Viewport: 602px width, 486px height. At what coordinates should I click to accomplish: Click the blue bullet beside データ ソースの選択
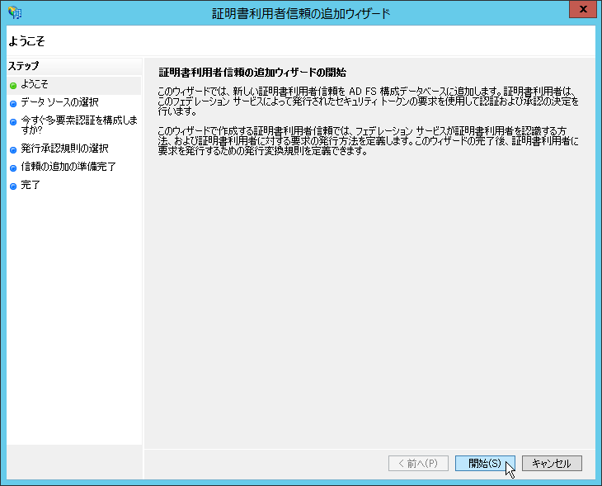(x=13, y=103)
